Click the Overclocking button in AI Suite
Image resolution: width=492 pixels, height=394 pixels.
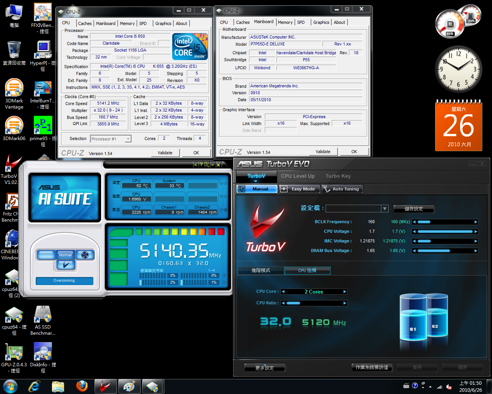coord(64,281)
